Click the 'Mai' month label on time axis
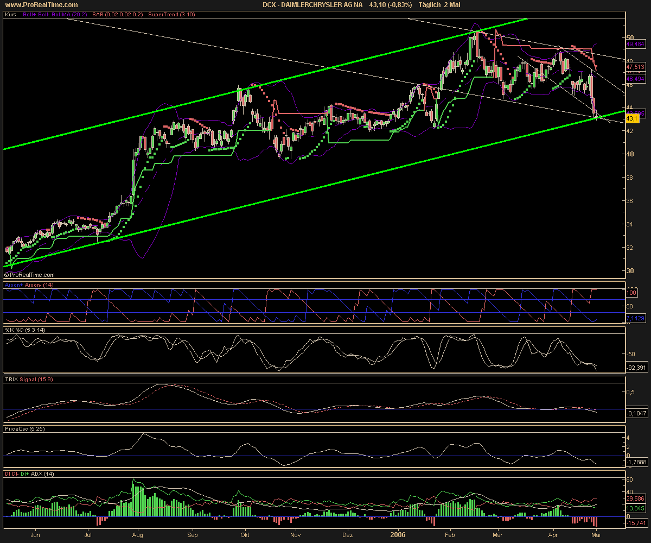This screenshot has height=543, width=651. click(596, 535)
